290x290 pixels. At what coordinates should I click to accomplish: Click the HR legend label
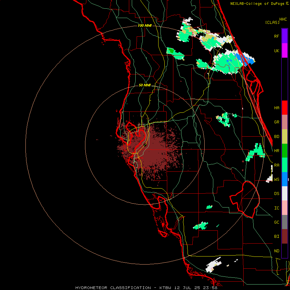(x=276, y=151)
